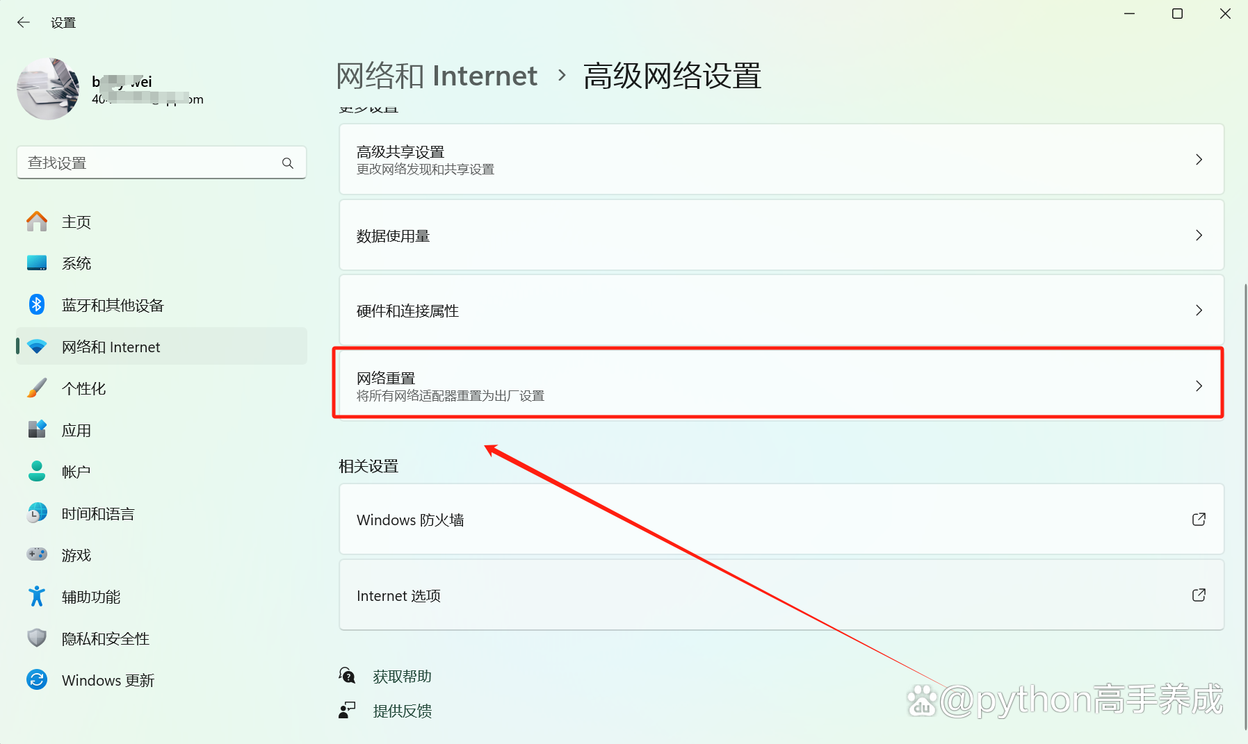Click the 获取帮助 help icon
Viewport: 1248px width, 744px height.
point(347,675)
